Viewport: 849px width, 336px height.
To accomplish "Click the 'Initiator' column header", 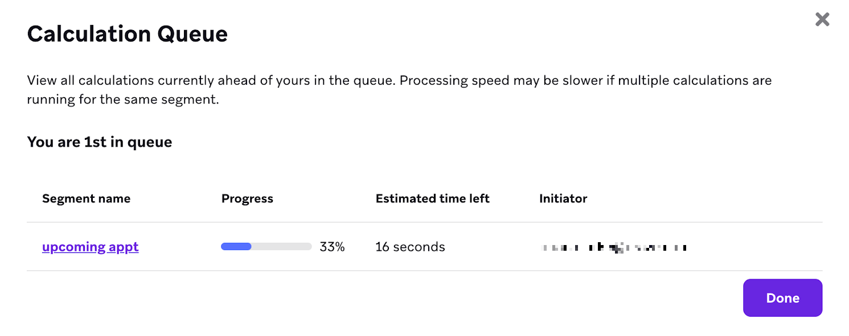I will point(563,198).
